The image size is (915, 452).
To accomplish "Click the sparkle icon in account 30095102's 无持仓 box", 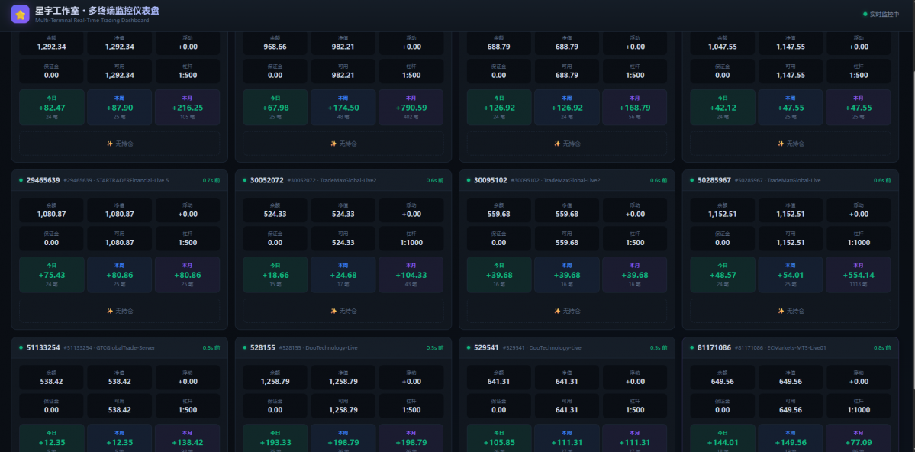I will click(x=557, y=312).
